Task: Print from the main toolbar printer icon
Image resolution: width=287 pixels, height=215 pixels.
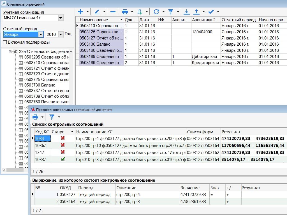Action: tap(125, 12)
